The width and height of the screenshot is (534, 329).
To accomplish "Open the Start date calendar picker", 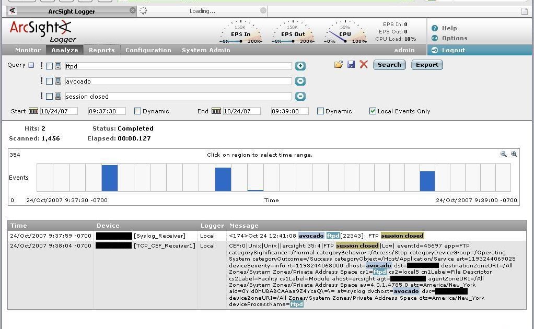I will [x=33, y=111].
